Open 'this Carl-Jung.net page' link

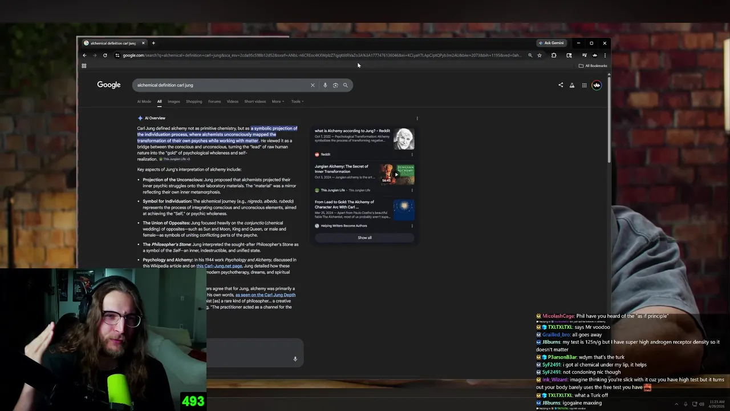[219, 266]
